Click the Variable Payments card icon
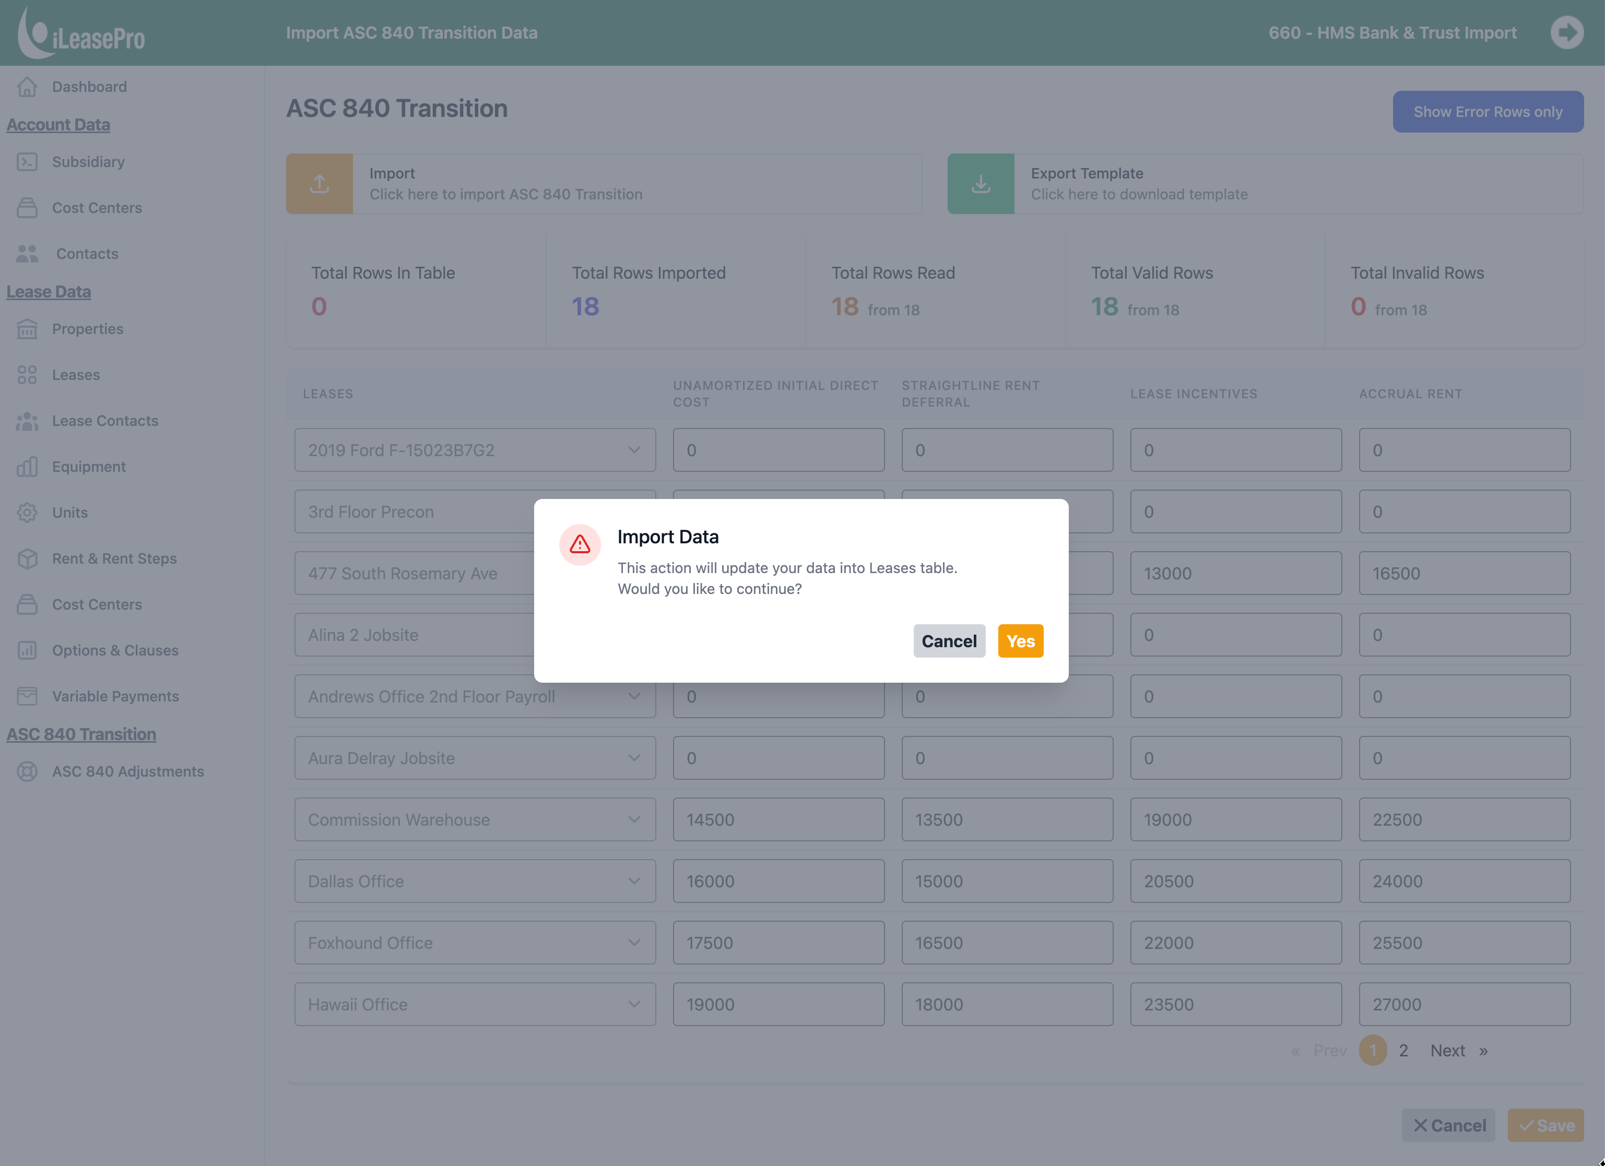Screen dimensions: 1605x1166 coord(27,696)
